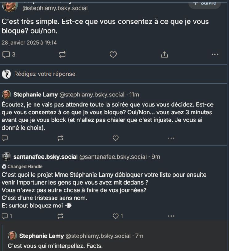Image resolution: width=229 pixels, height=251 pixels.
Task: Repost Stephanie Lamy's 11m reply
Action: pos(60,138)
